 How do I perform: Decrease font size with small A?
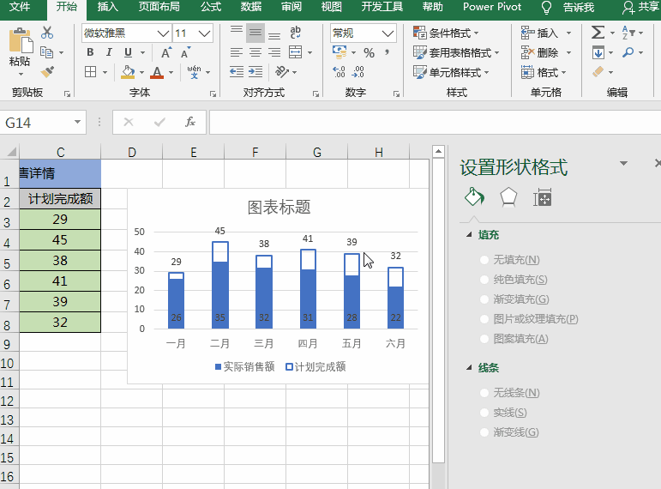(x=185, y=52)
